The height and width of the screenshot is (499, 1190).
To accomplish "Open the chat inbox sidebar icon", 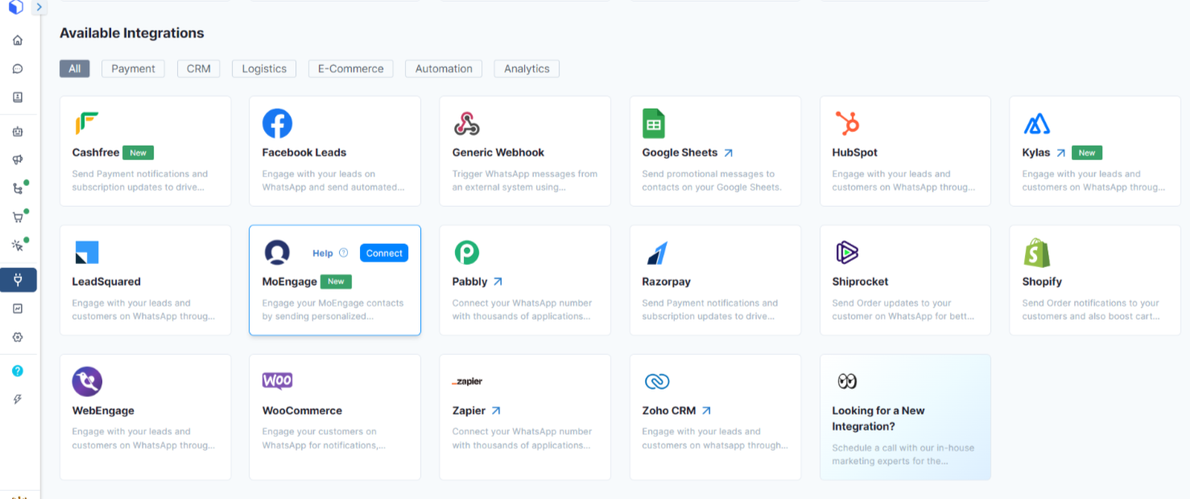I will (18, 69).
